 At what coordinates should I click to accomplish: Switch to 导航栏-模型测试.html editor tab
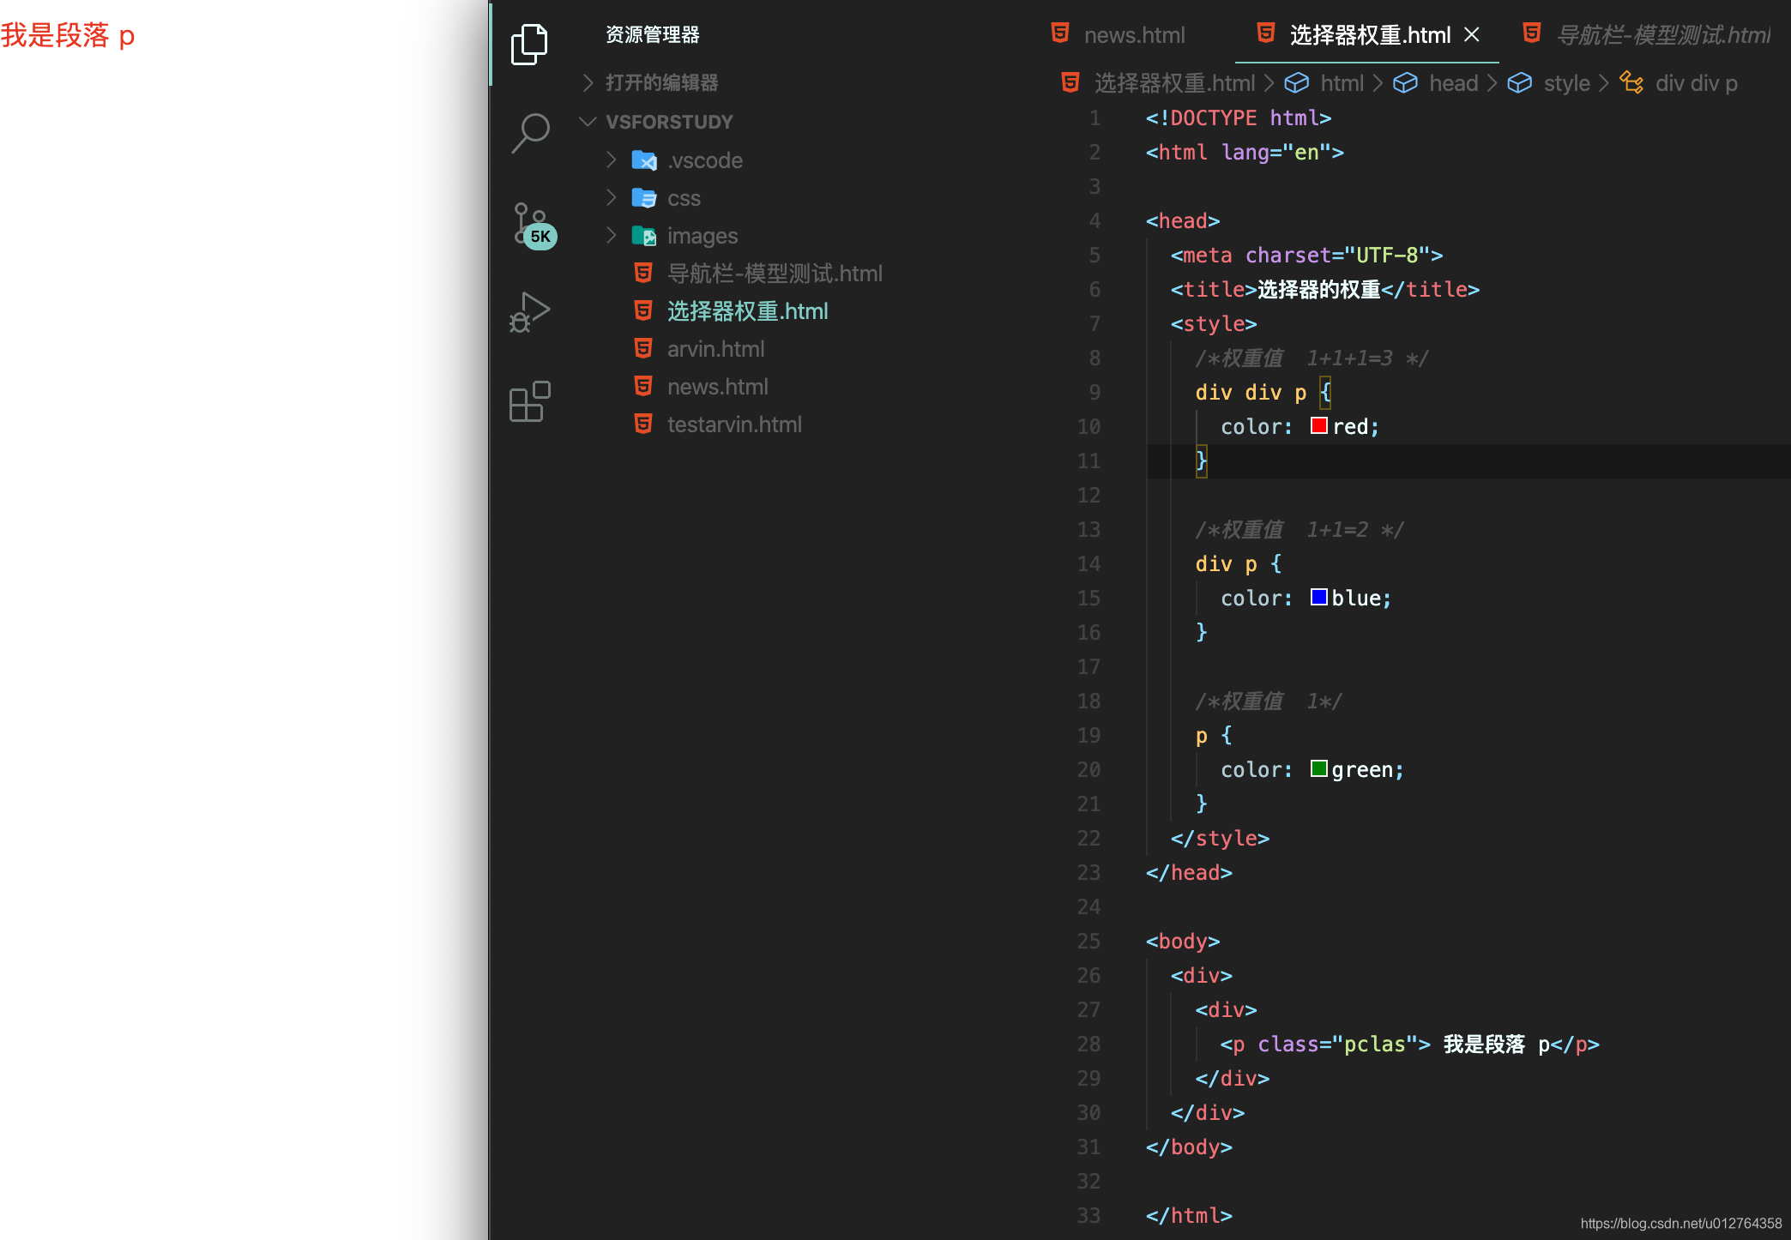tap(1645, 34)
